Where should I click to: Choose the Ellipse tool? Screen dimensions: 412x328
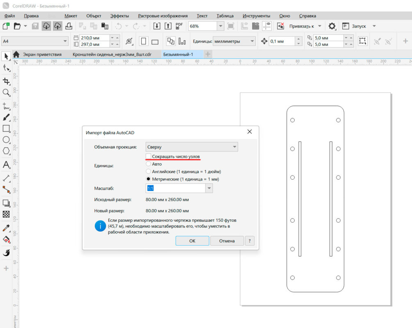point(6,140)
